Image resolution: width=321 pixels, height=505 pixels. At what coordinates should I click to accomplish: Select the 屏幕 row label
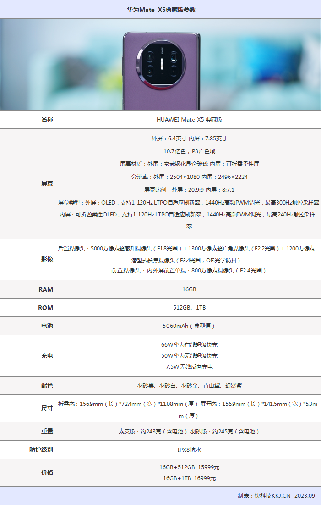coord(47,183)
